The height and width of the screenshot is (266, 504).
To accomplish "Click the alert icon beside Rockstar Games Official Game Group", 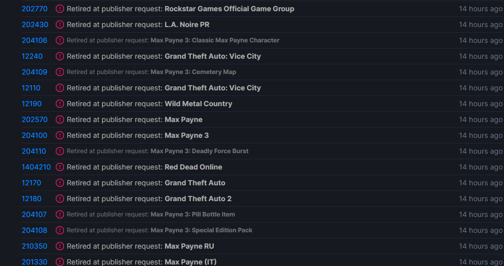I will click(x=60, y=9).
